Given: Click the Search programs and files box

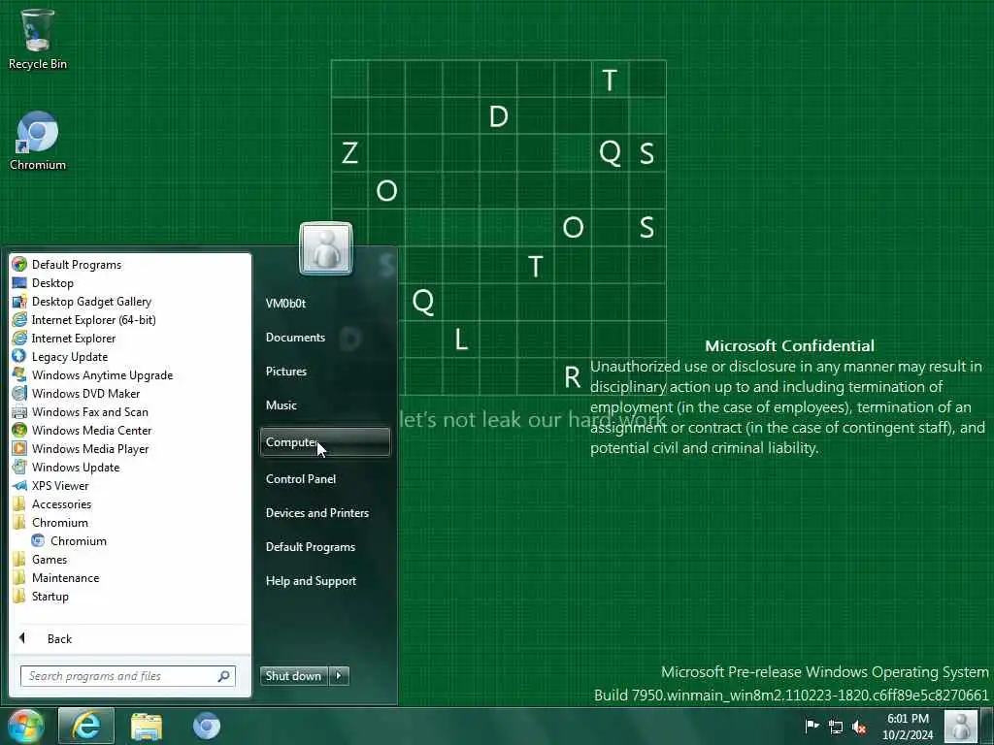Looking at the screenshot, I should tap(127, 676).
